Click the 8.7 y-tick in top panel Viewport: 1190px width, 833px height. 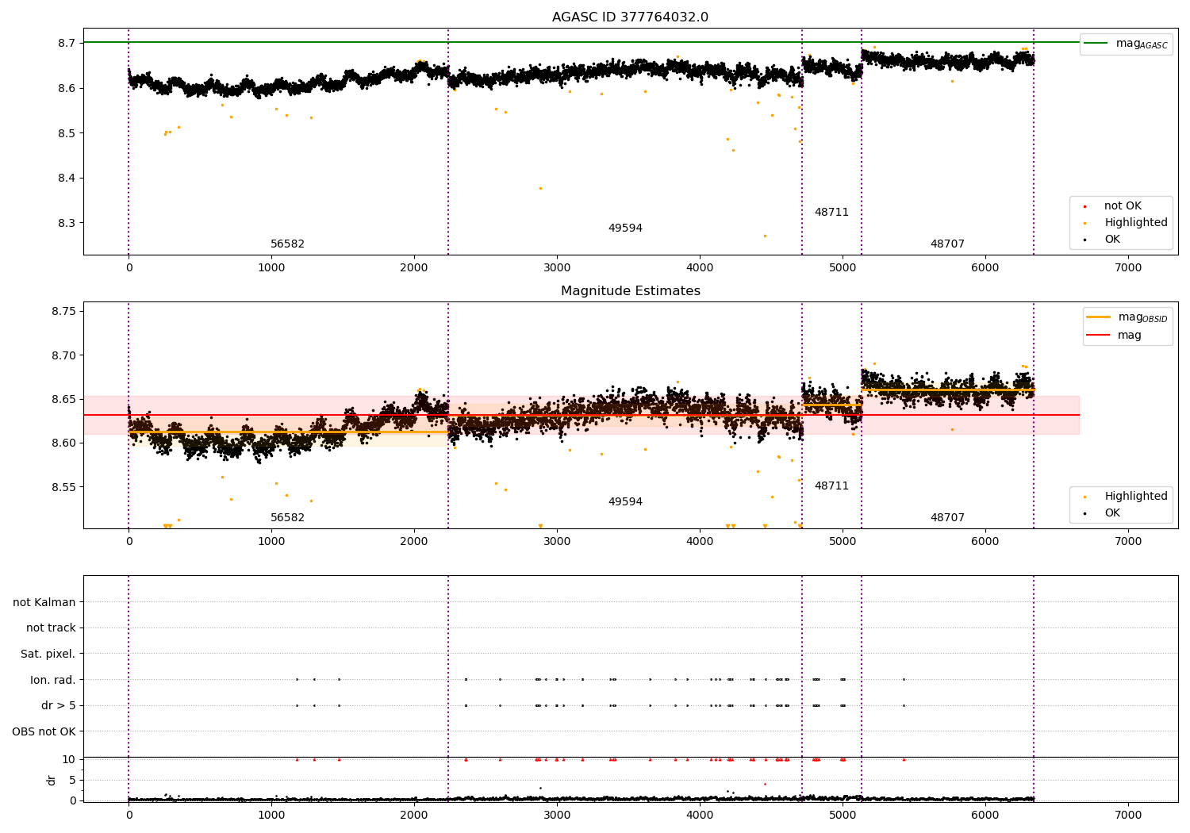tap(67, 43)
